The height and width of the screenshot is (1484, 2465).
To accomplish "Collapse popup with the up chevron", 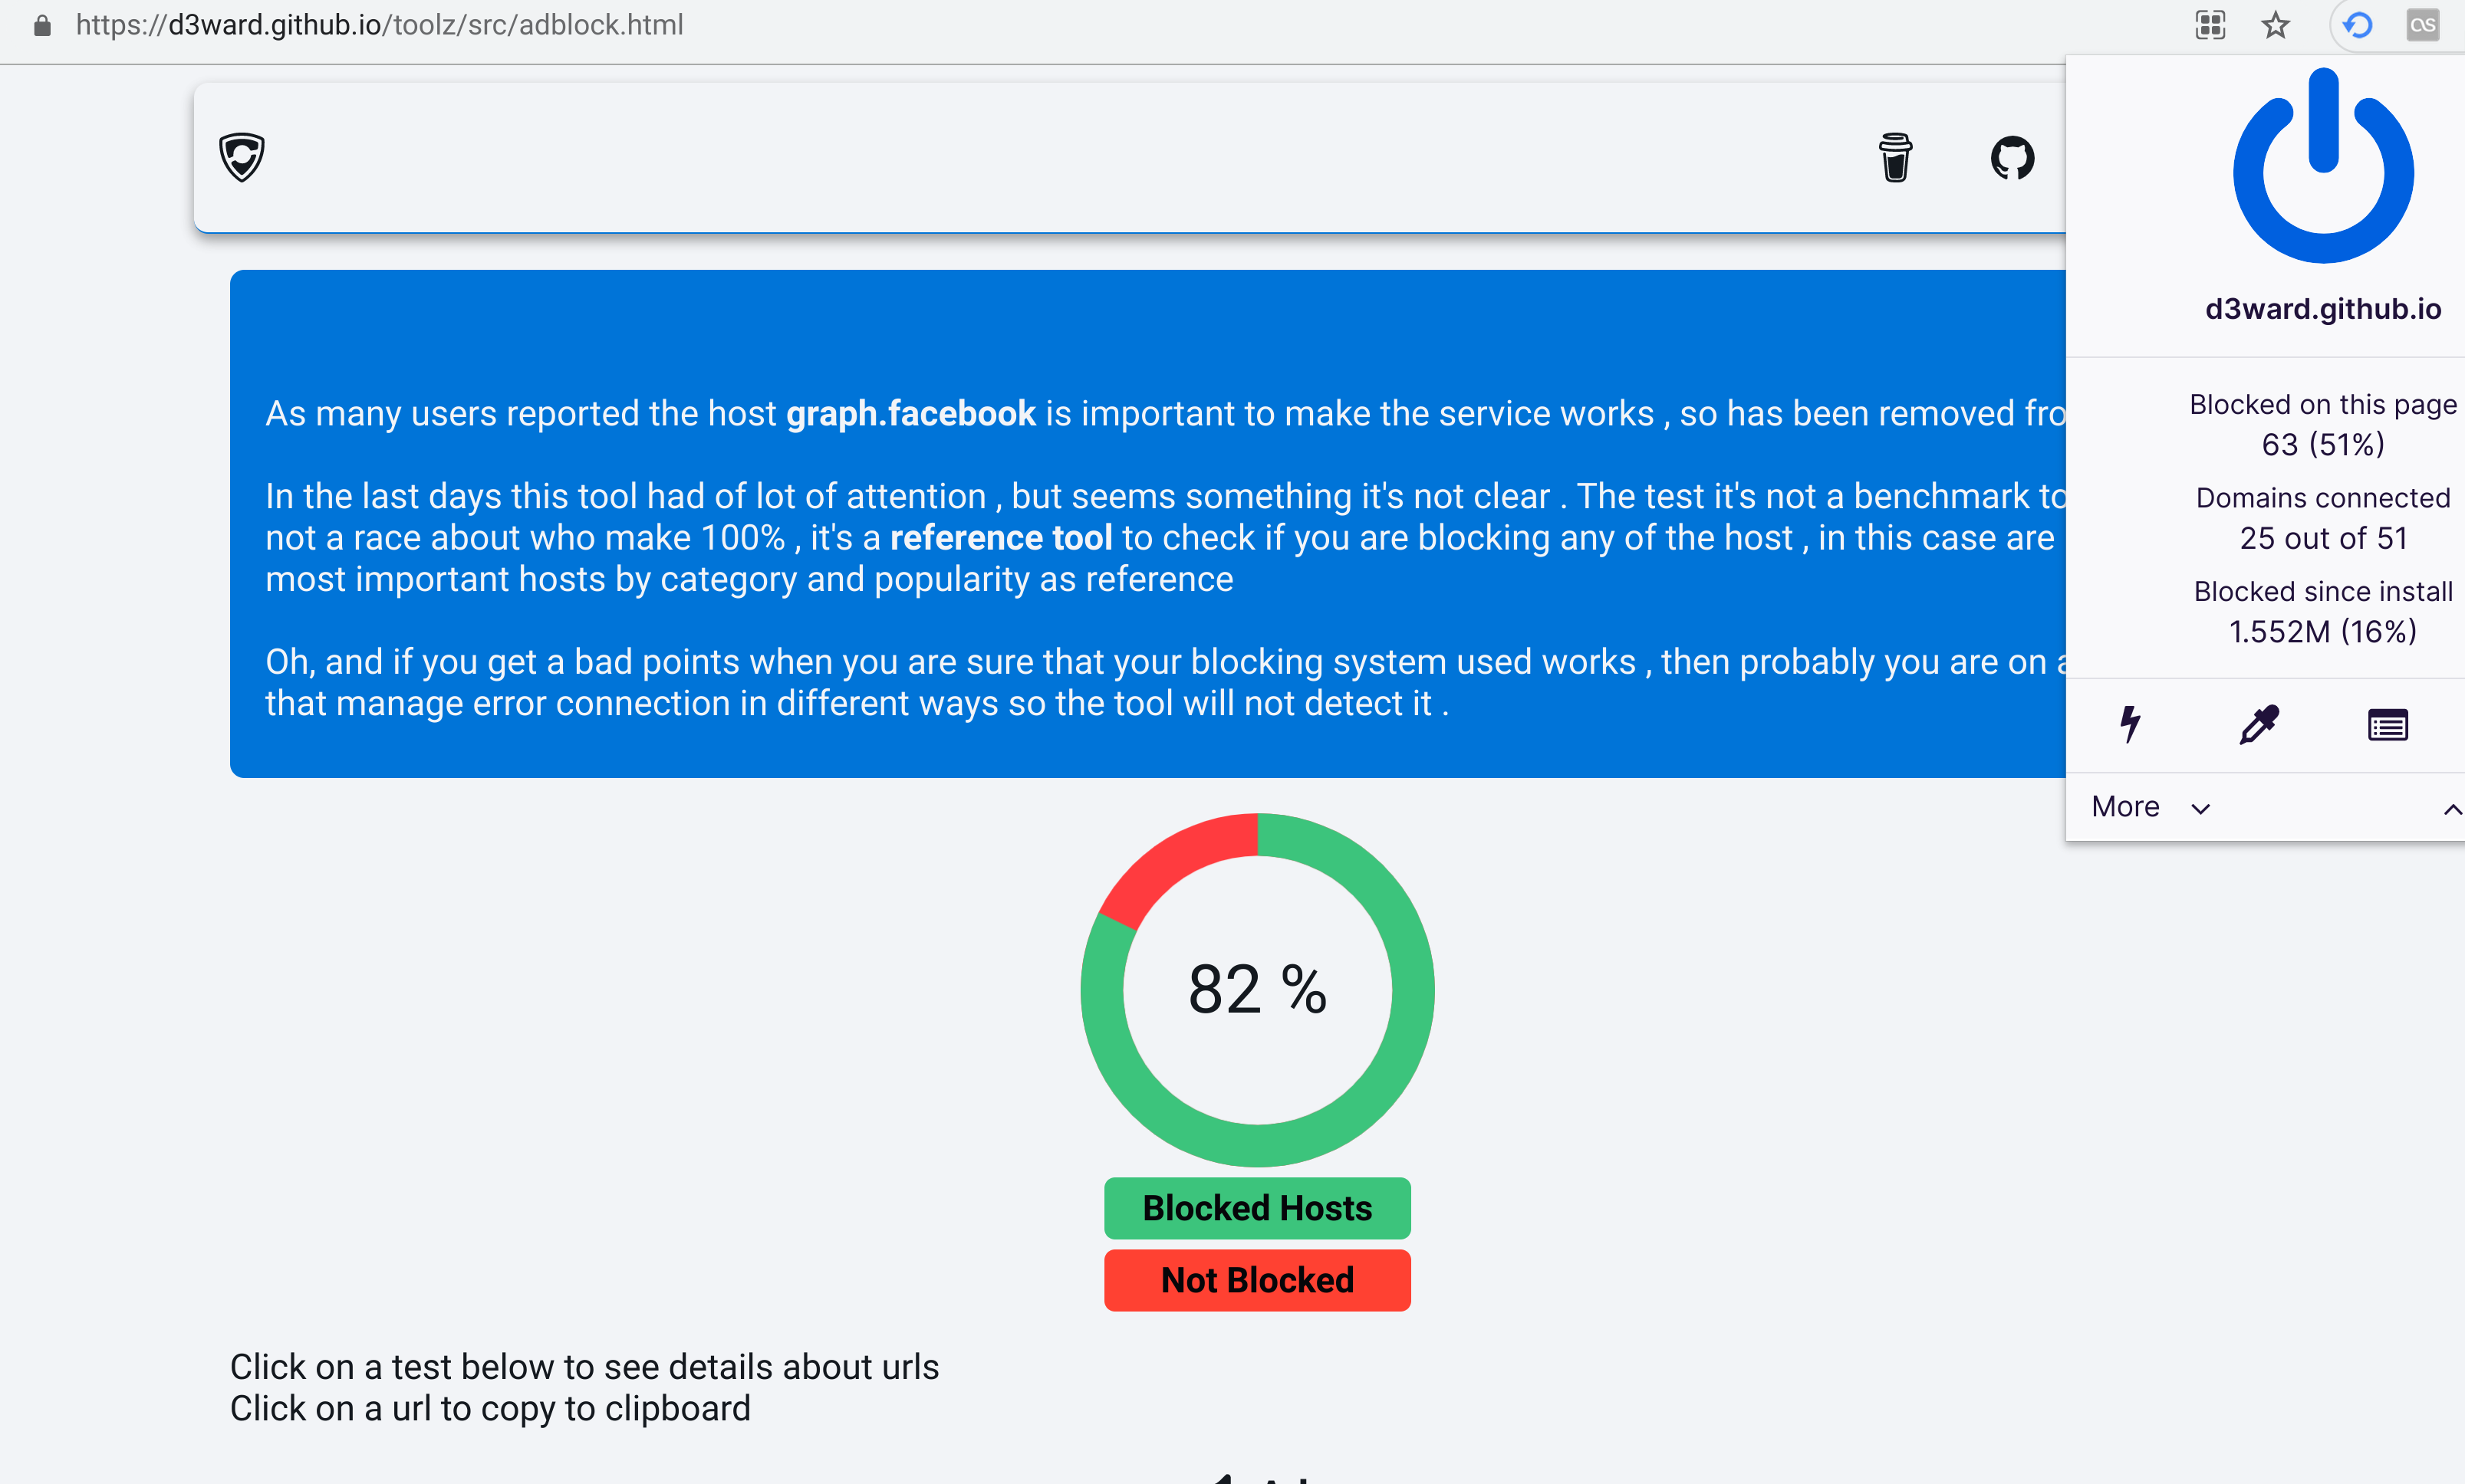I will pyautogui.click(x=2451, y=809).
